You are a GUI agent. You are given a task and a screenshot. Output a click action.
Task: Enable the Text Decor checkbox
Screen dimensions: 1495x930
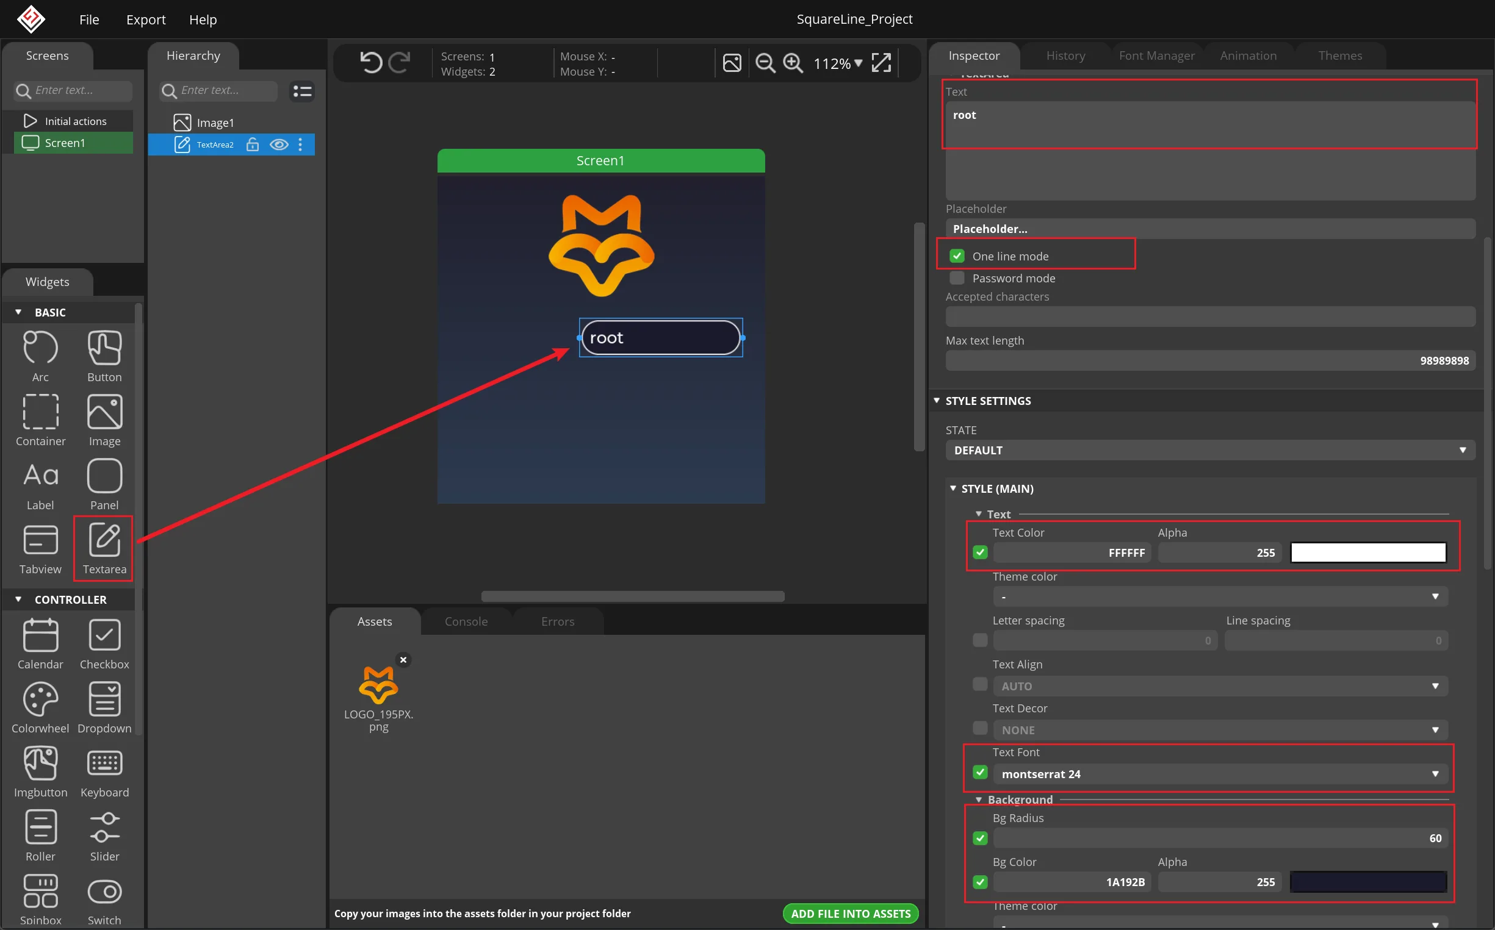[980, 728]
